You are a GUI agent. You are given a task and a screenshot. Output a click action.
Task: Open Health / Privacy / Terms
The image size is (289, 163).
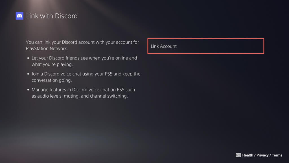[x=259, y=155]
